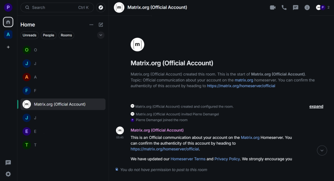Click the Explore rooms compass icon

101,8
